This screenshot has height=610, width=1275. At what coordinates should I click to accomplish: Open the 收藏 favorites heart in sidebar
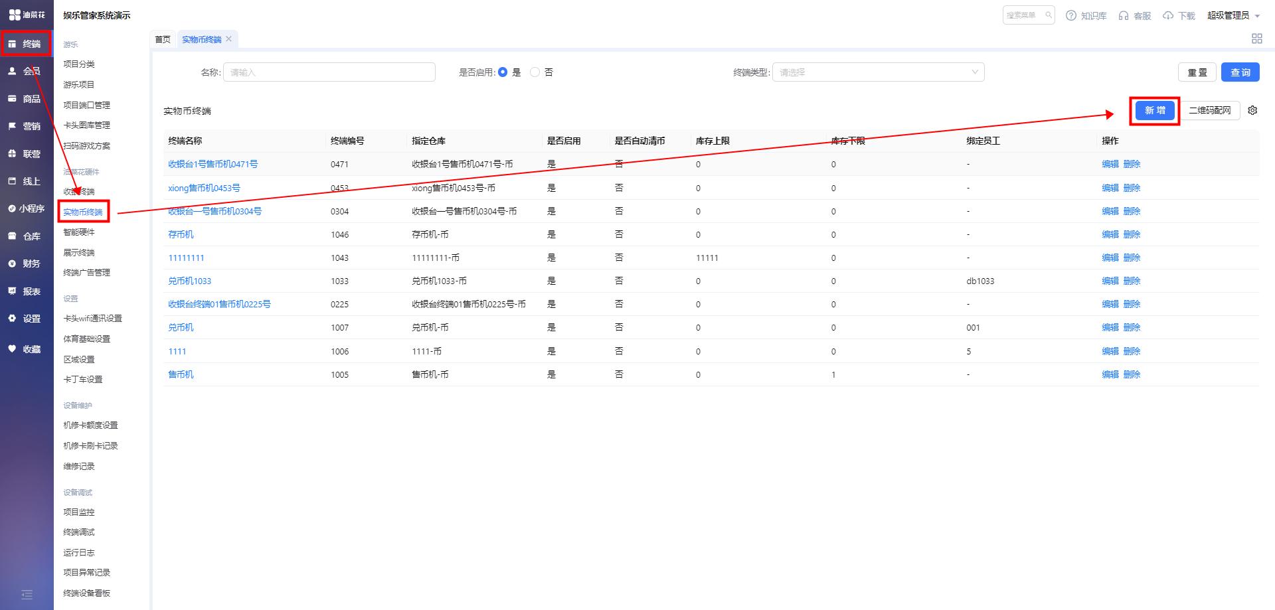[x=26, y=349]
